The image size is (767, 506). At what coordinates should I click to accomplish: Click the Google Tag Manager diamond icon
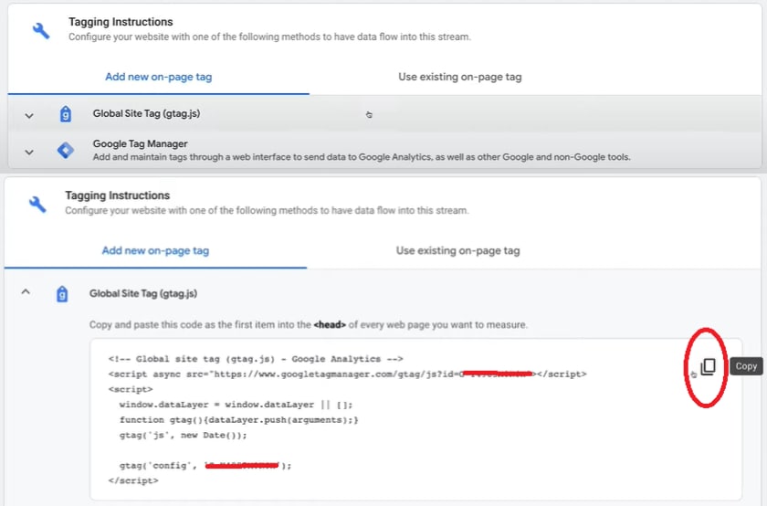click(x=66, y=150)
